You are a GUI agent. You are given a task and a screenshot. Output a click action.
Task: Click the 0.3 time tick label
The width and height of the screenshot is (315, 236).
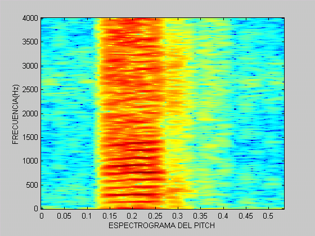point(178,216)
